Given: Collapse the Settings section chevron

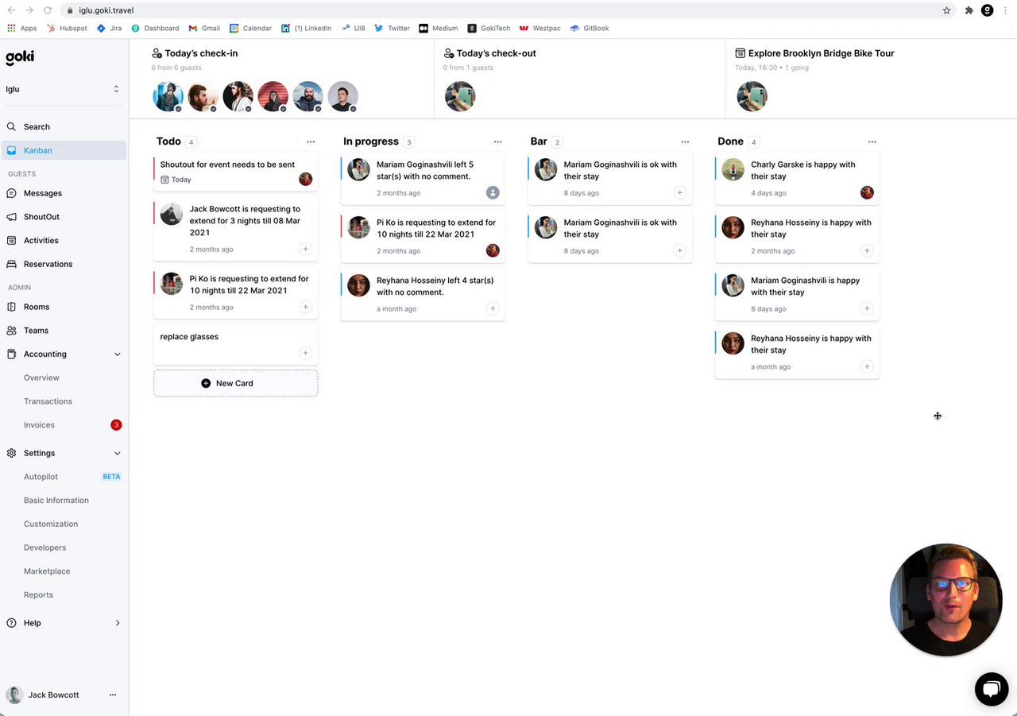Looking at the screenshot, I should [118, 453].
